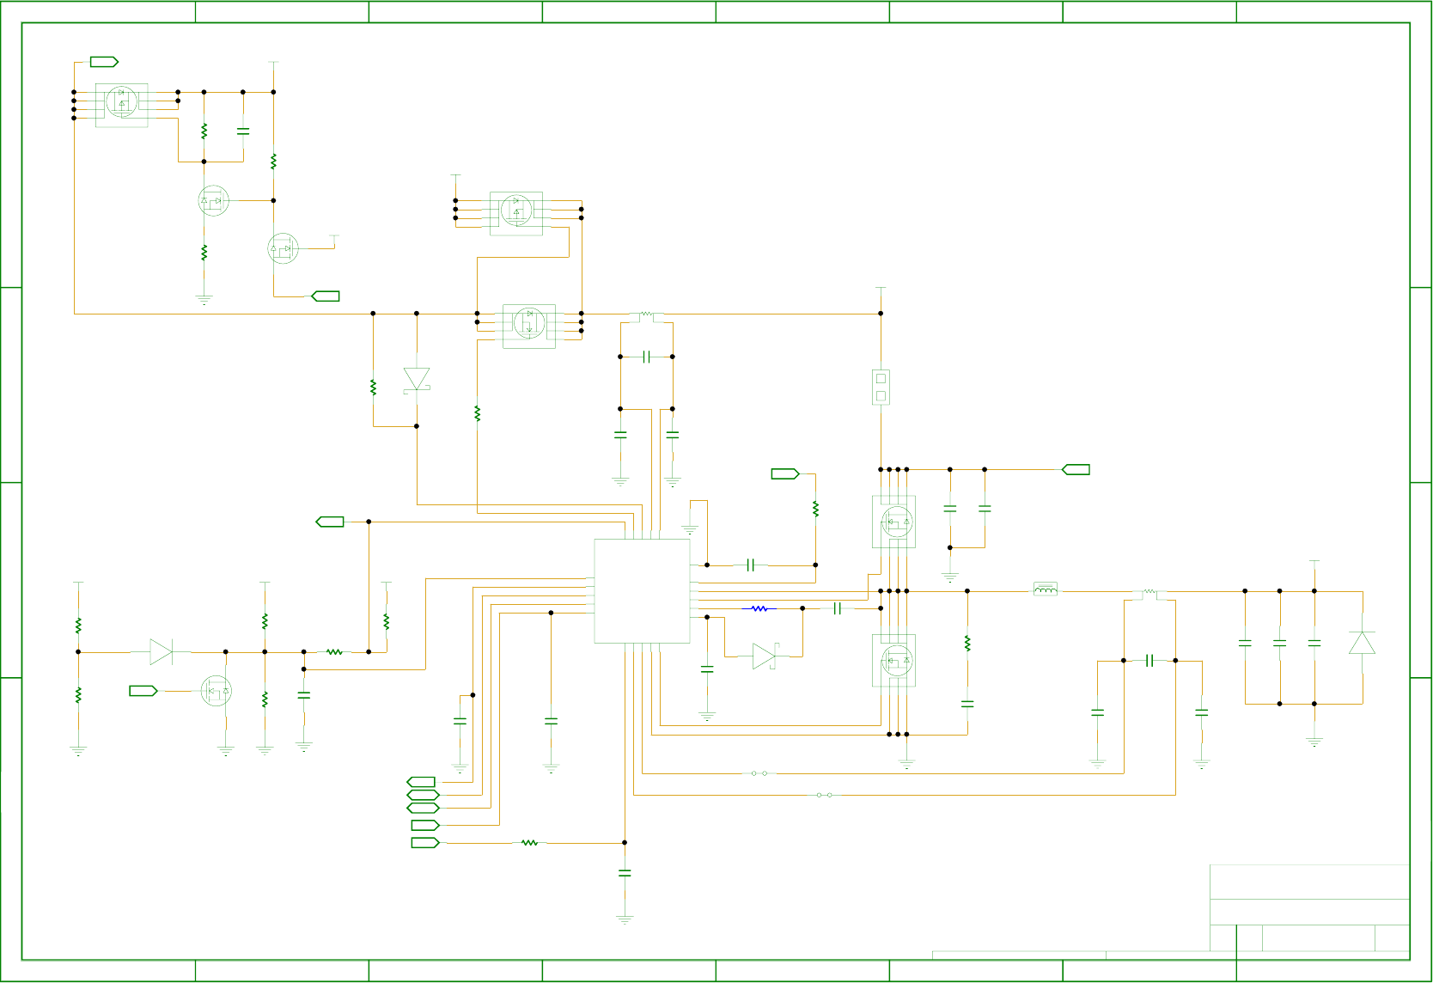Select the port left of the lower-left pull-up net
This screenshot has width=1433, height=983.
click(x=330, y=522)
